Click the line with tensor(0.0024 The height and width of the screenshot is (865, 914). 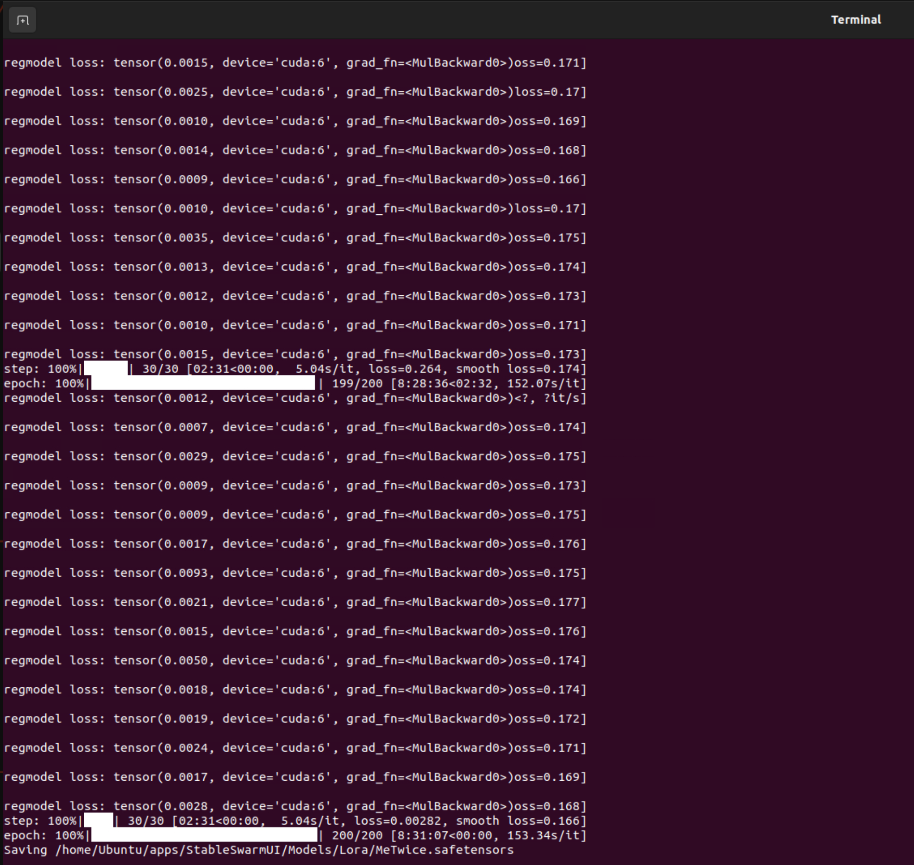[x=294, y=748]
